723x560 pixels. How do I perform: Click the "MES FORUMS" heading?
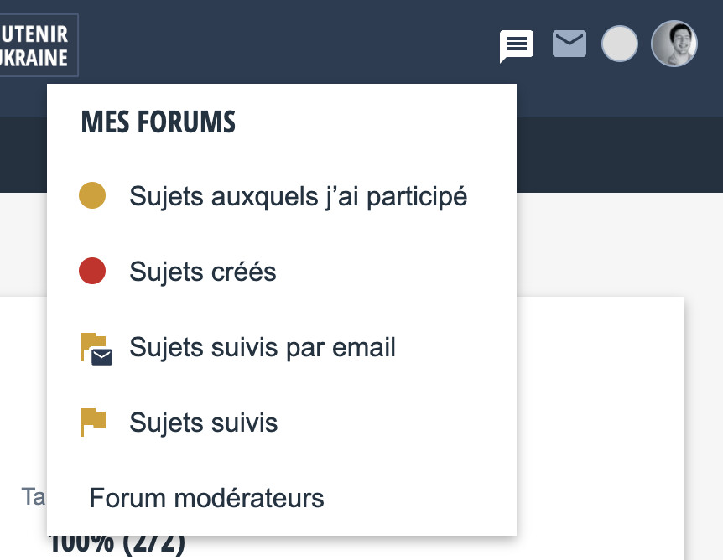[158, 122]
